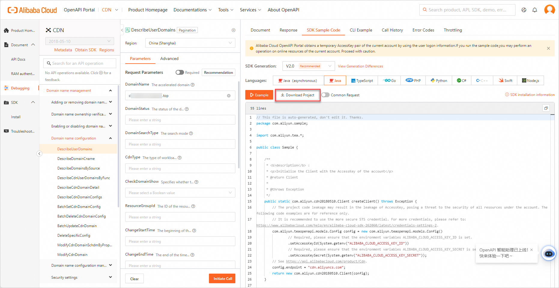This screenshot has height=288, width=559.
Task: Expand Domain name ownership verification
Action: coord(110,114)
